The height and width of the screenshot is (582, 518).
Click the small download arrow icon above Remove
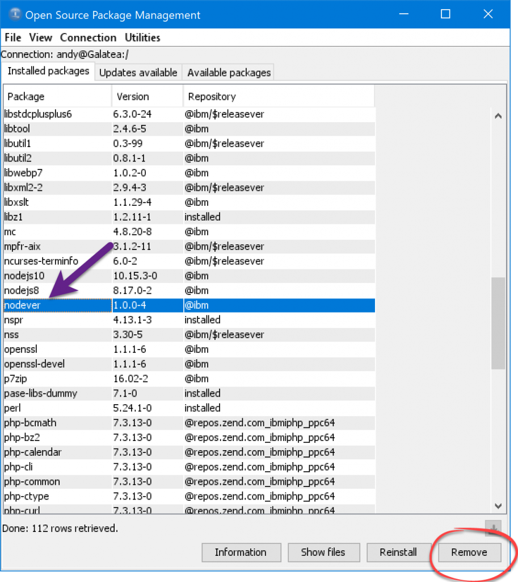click(493, 529)
